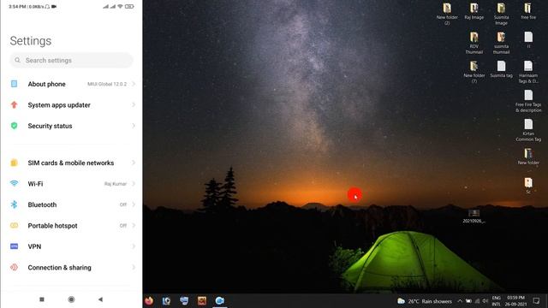The width and height of the screenshot is (548, 308).
Task: Tap the Android home circle button
Action: click(x=71, y=299)
